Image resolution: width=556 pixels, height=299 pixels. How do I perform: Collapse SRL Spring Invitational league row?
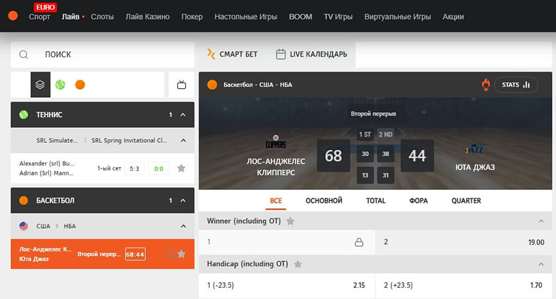tap(183, 140)
